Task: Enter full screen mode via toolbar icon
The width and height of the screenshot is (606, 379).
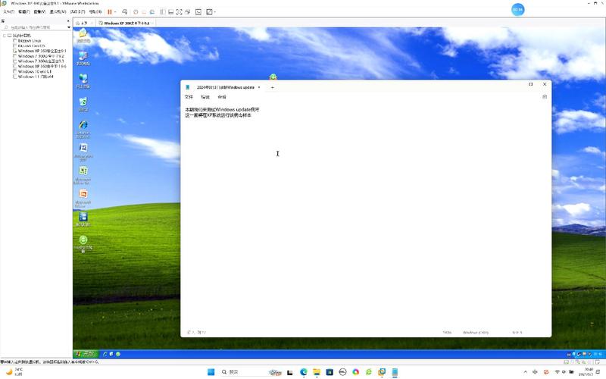Action: 180,12
